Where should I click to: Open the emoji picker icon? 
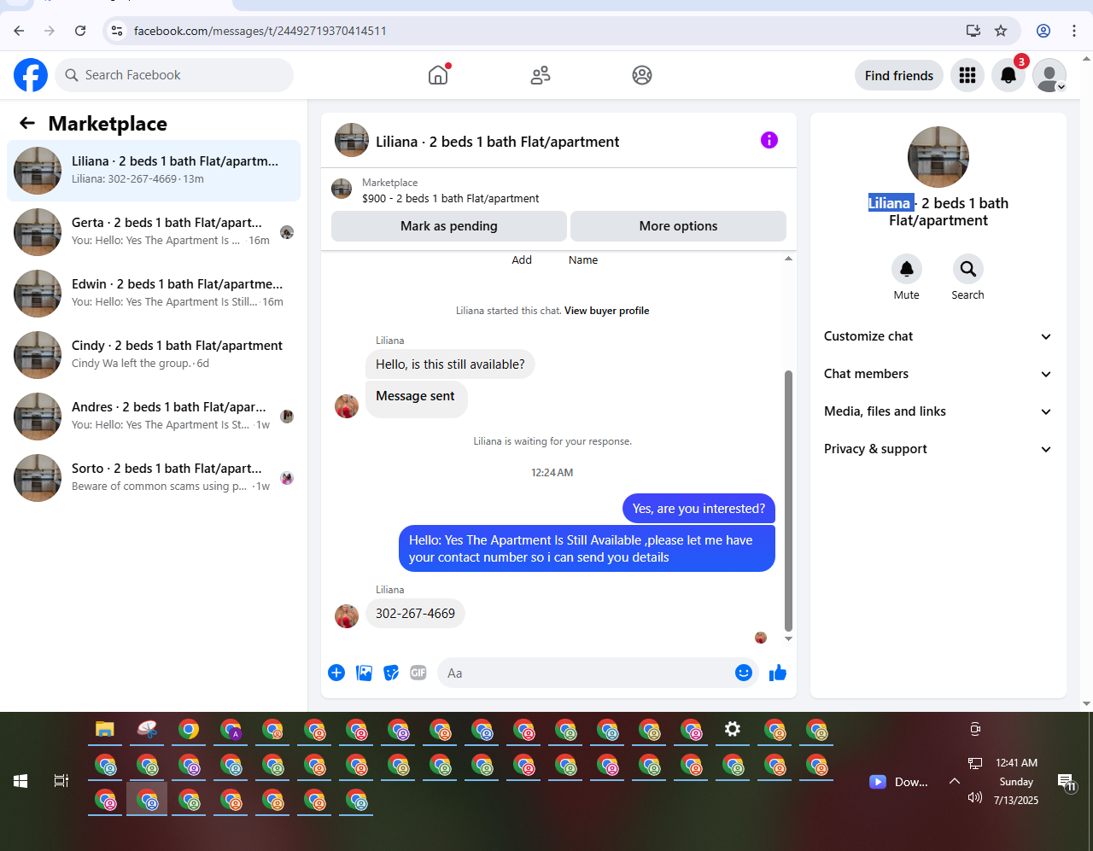[744, 673]
